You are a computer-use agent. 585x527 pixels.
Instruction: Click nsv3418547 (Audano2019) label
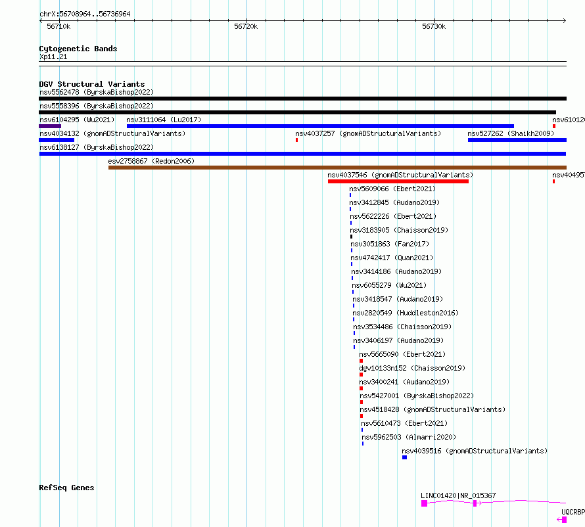pos(398,299)
